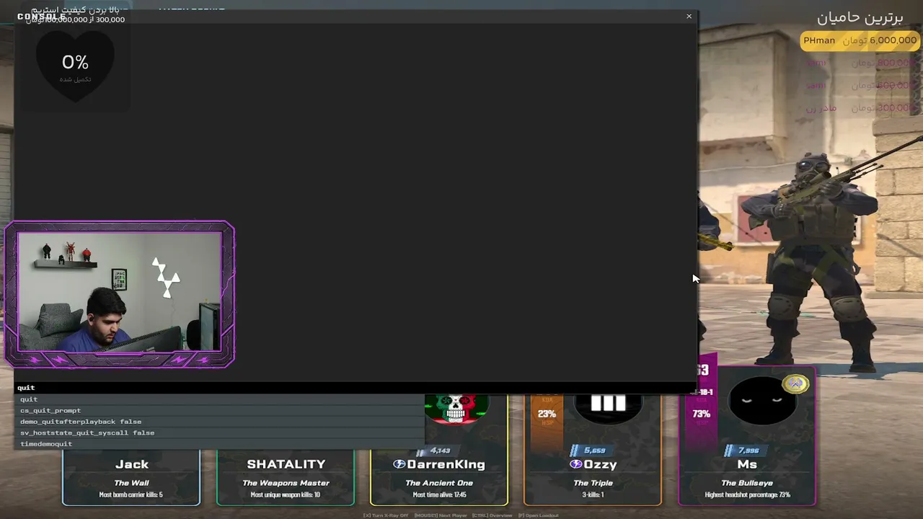Screen dimensions: 923x519
Task: Click the '[CTRL] Overview' hint
Action: coord(492,515)
